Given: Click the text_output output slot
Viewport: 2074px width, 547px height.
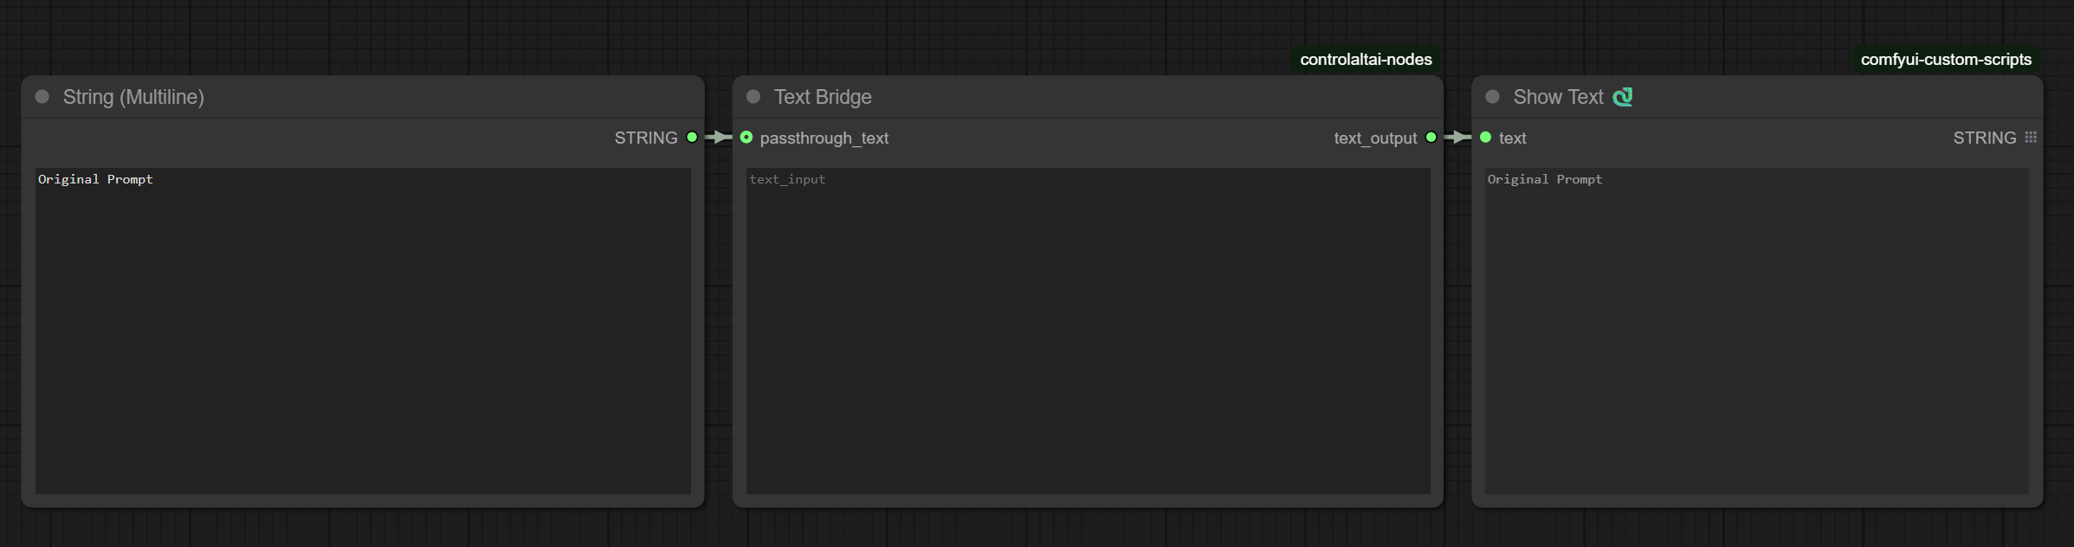Looking at the screenshot, I should tap(1431, 137).
